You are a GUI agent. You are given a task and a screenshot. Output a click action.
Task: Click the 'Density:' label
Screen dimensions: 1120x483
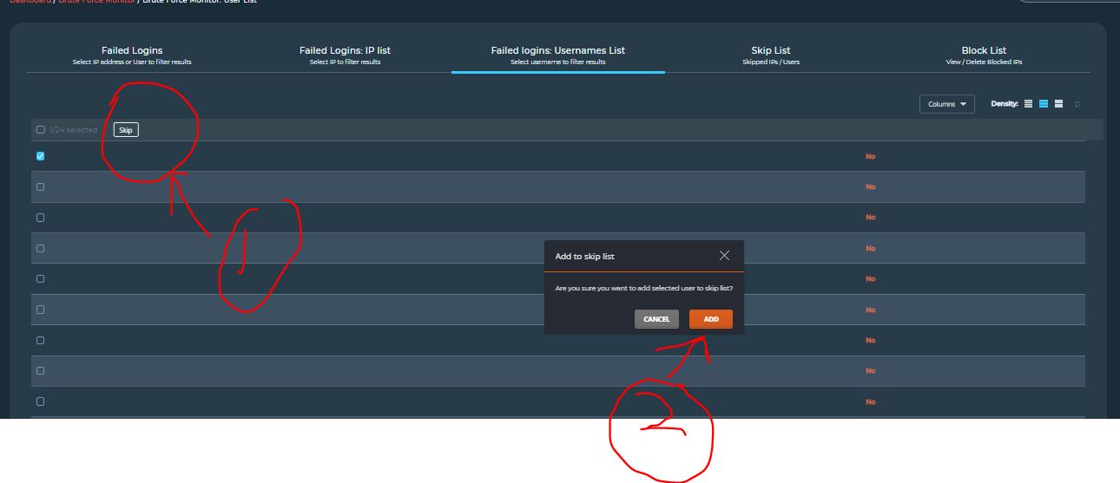(1005, 104)
